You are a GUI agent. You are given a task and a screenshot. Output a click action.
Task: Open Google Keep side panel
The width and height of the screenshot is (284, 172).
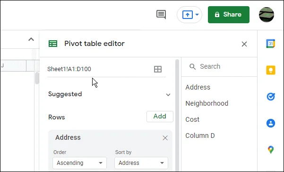pyautogui.click(x=271, y=70)
